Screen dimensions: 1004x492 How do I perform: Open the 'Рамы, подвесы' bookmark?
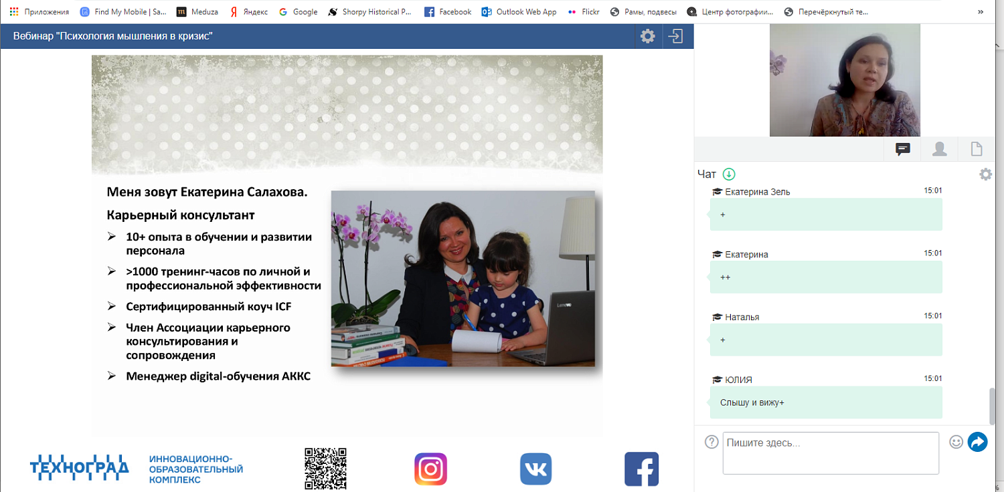coord(643,11)
